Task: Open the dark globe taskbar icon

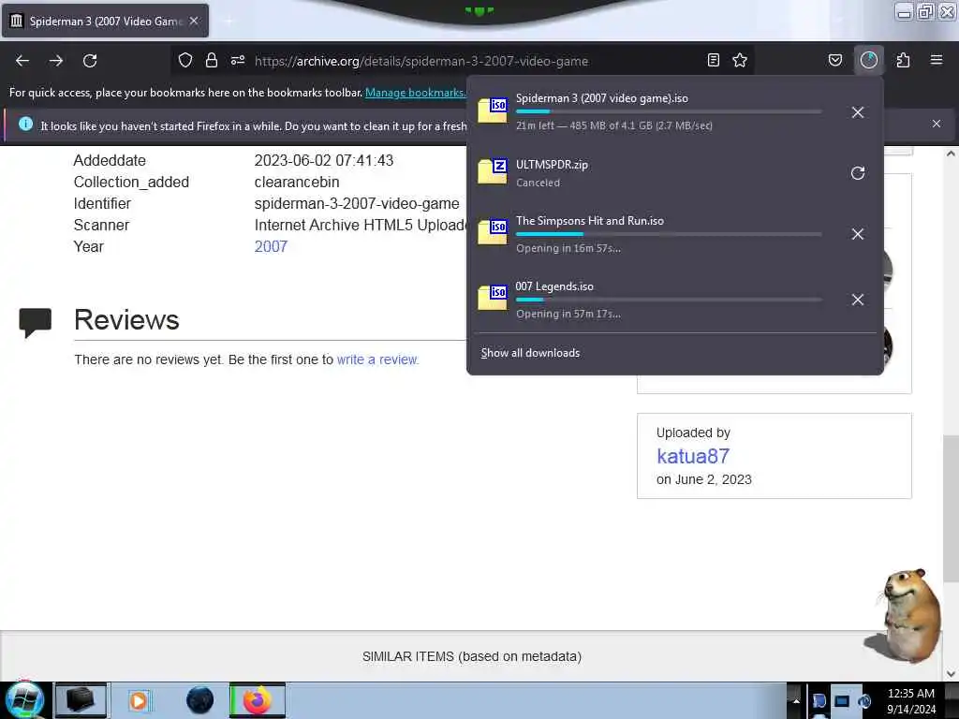Action: point(200,700)
